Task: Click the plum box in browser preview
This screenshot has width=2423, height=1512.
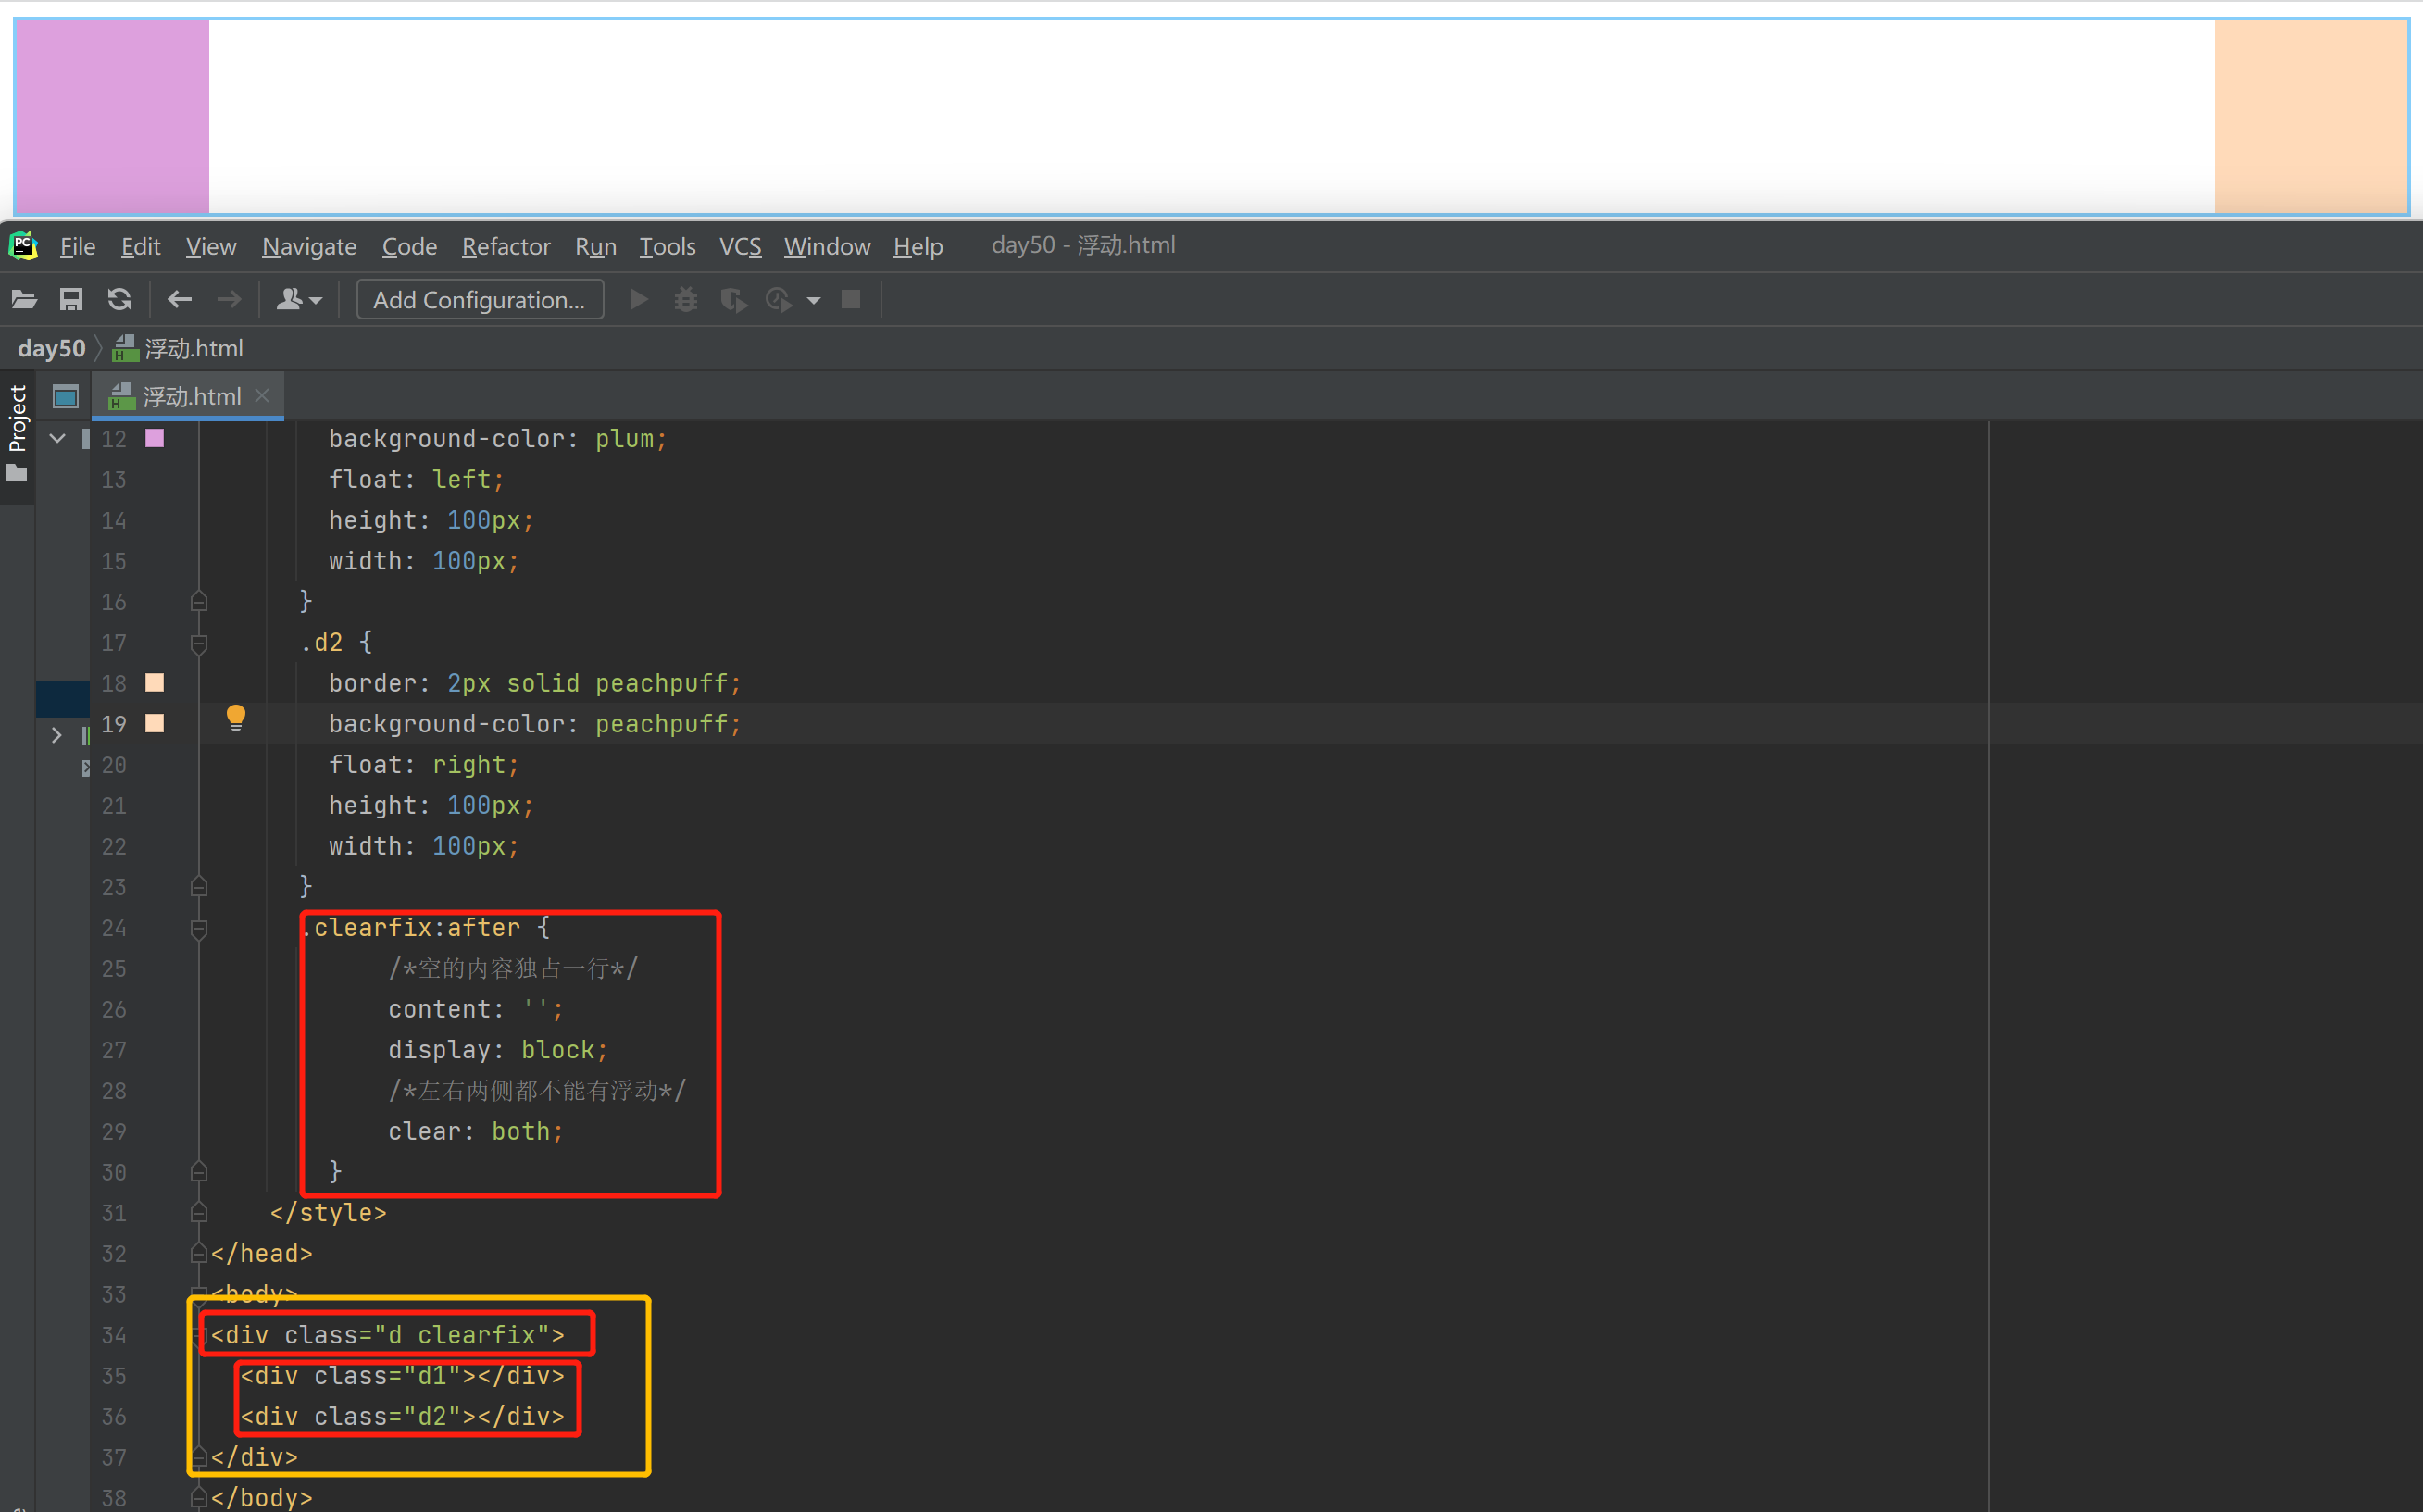Action: pos(113,116)
